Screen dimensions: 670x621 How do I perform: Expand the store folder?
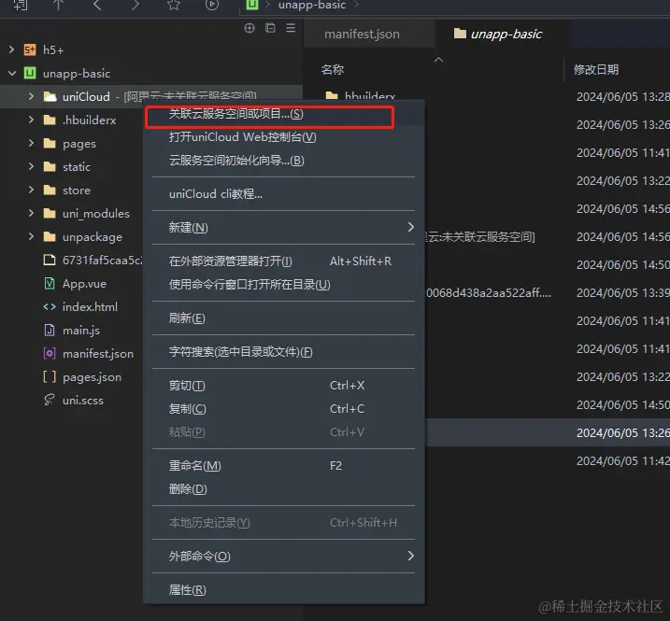point(31,190)
